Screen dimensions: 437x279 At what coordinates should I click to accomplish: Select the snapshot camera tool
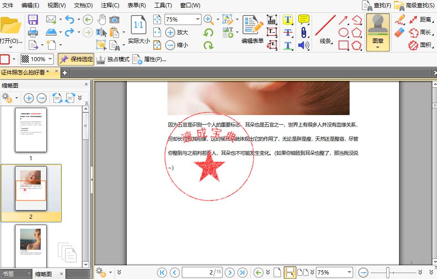point(113,19)
